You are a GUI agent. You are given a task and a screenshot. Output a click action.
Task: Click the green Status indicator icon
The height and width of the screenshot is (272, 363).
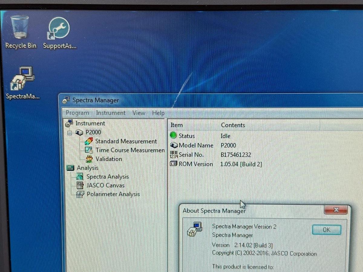click(173, 136)
